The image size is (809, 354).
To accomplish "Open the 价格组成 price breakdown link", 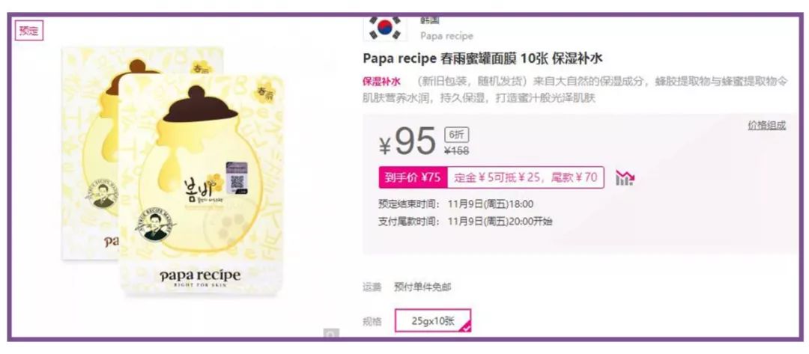I will tap(767, 125).
